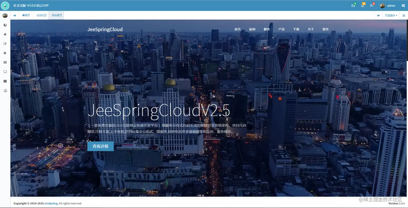Click the 正式版-V3.0.0 码云GVP header title
This screenshot has width=408, height=208.
pos(33,5)
